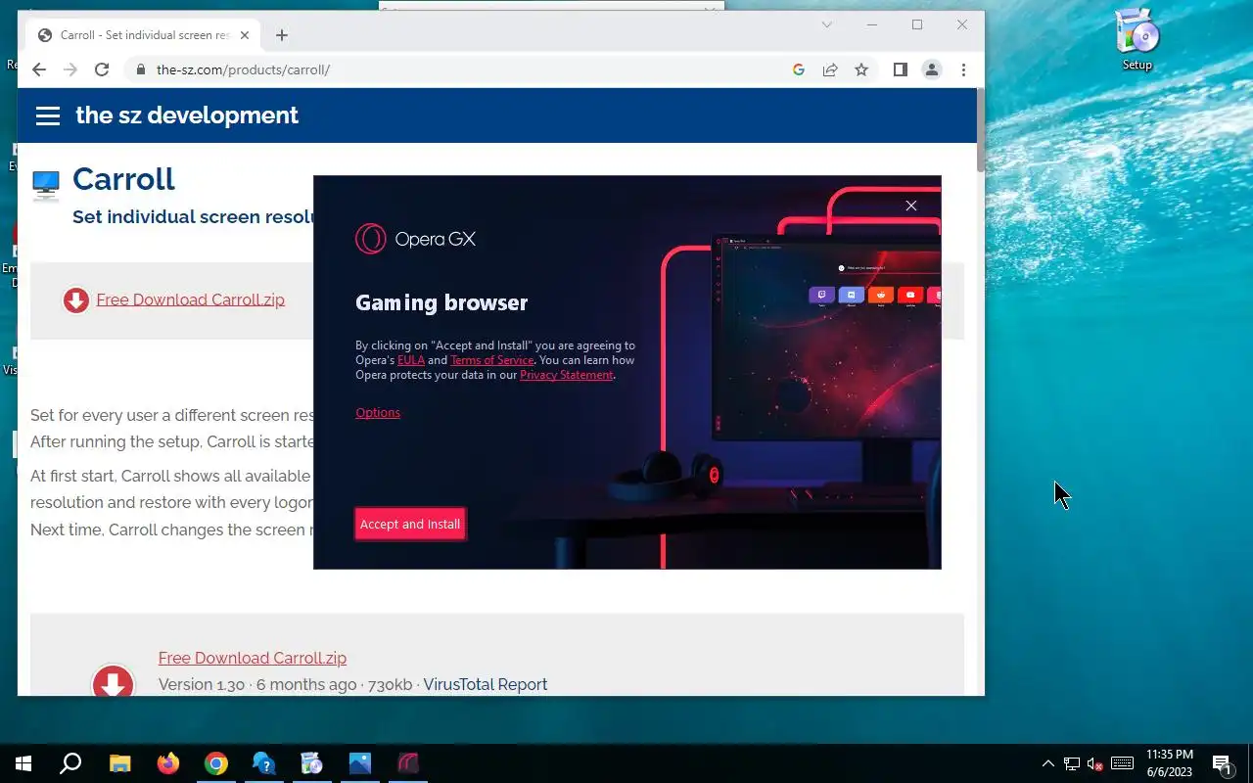Open Chrome tab search chevron
Image resolution: width=1253 pixels, height=783 pixels.
pos(827,24)
